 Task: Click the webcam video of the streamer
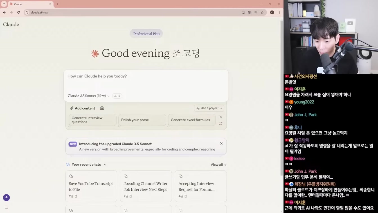[331, 37]
